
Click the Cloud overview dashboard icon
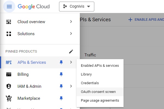[x=9, y=22]
